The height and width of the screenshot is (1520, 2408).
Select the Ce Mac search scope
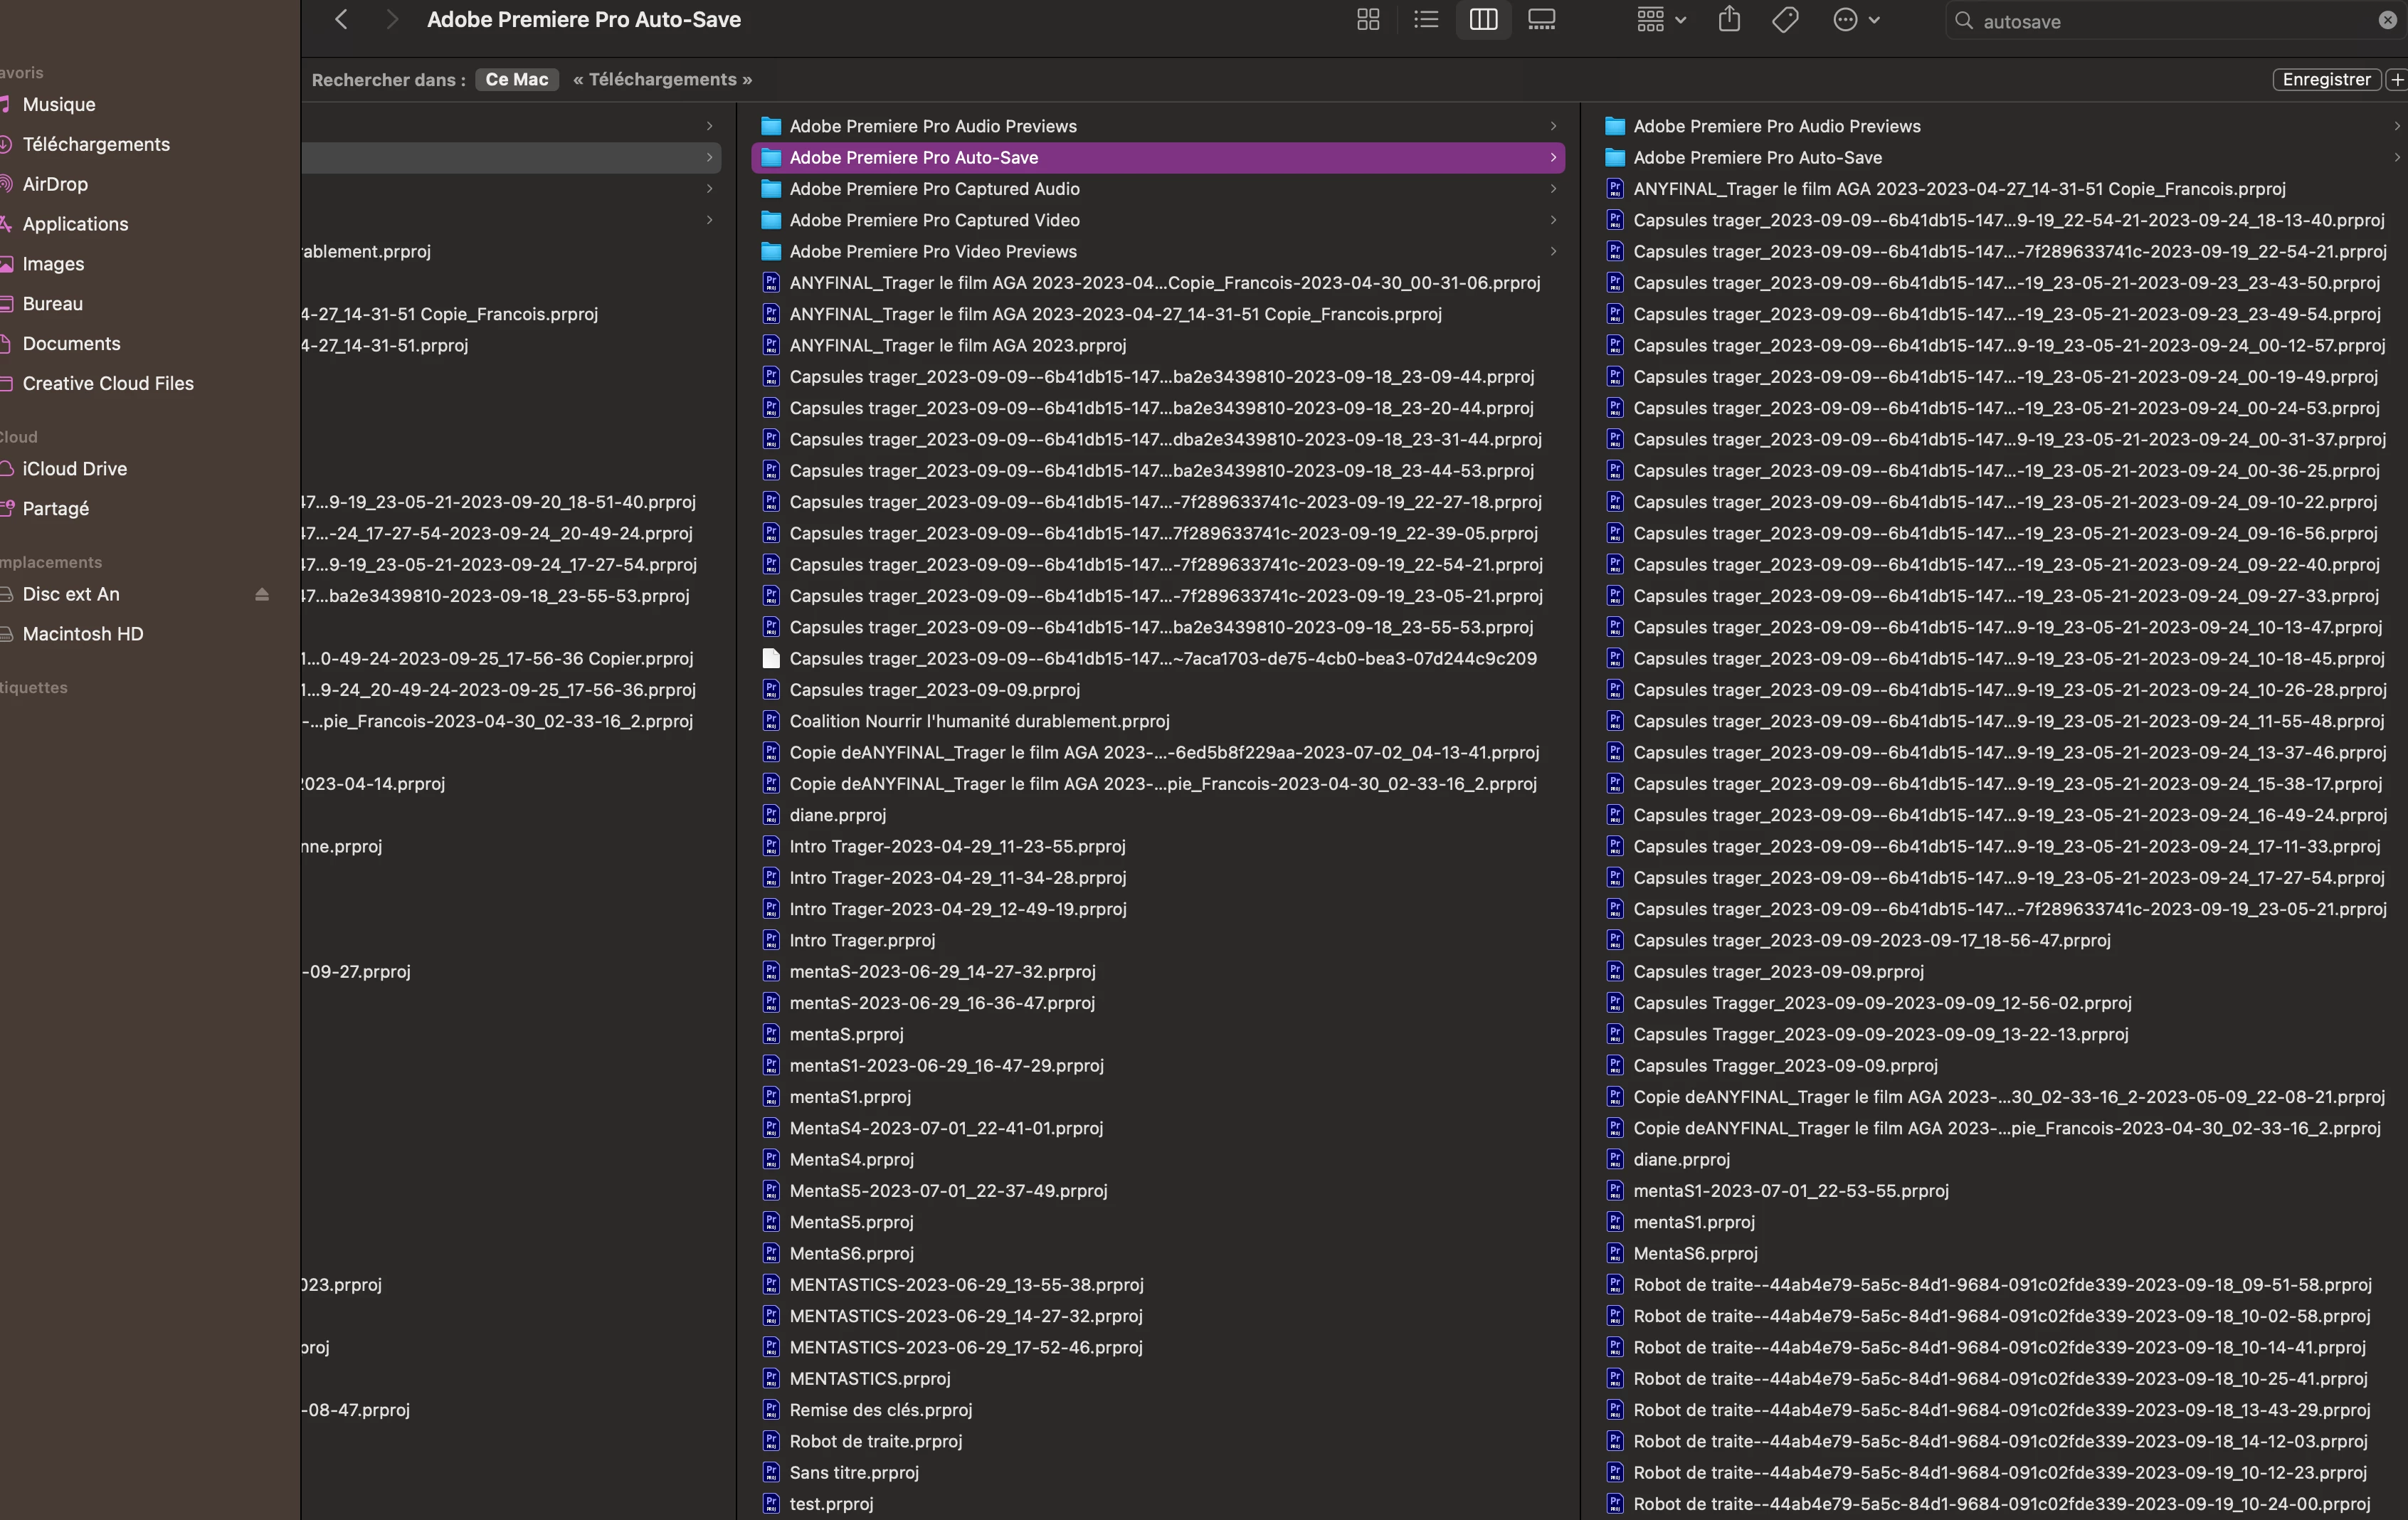pyautogui.click(x=516, y=80)
